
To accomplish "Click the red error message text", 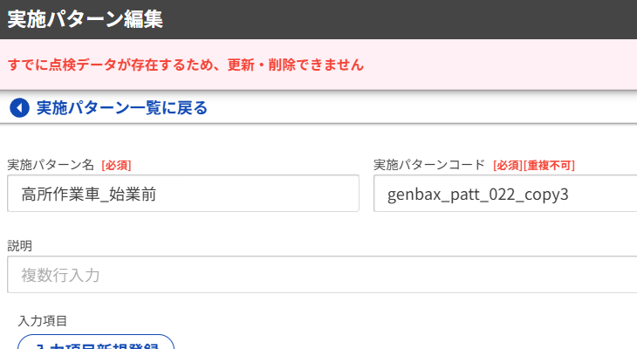I will pyautogui.click(x=185, y=65).
